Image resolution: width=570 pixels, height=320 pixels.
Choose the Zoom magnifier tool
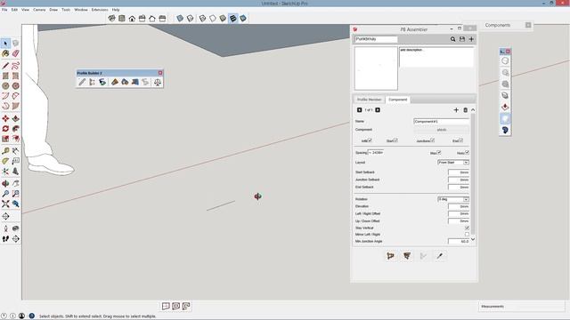5,194
